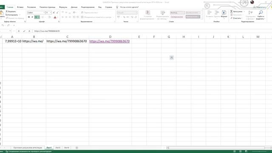Increase font size with the large A icon
This screenshot has height=153, width=272.
tap(54, 13)
